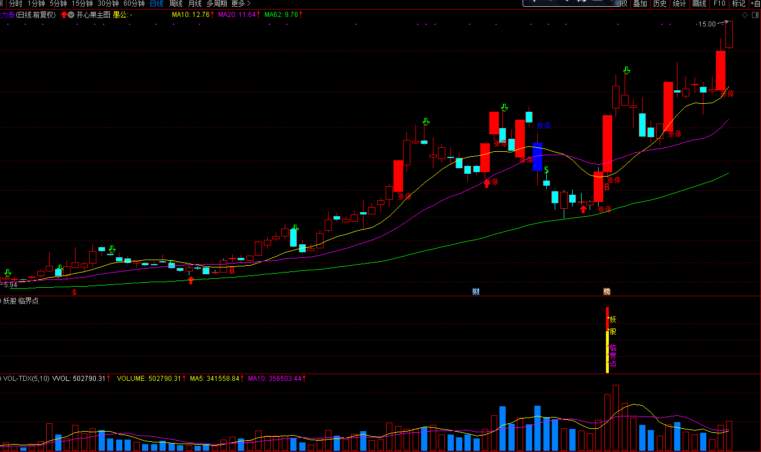Activate the 画线 drawing tools button
The width and height of the screenshot is (761, 452).
point(699,3)
